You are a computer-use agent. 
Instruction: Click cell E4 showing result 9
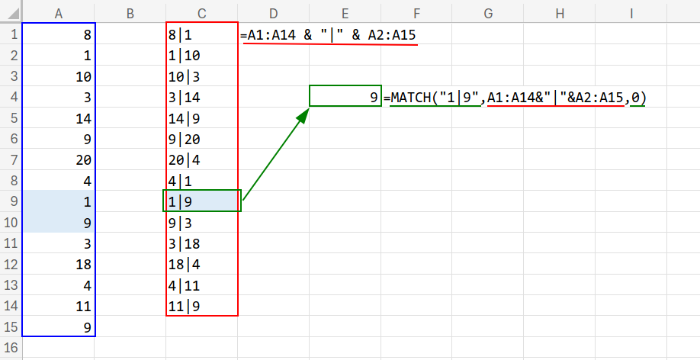[x=345, y=97]
